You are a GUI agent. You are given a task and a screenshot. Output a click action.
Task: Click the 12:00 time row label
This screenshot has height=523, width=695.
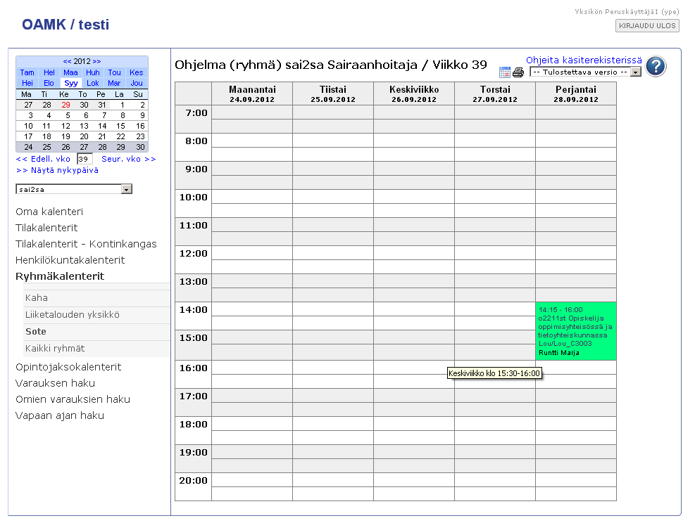(x=193, y=254)
